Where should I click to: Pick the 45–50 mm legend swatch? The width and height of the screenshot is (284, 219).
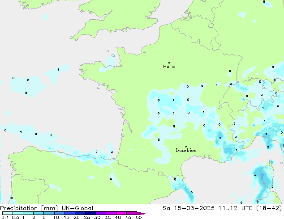pyautogui.click(x=132, y=213)
